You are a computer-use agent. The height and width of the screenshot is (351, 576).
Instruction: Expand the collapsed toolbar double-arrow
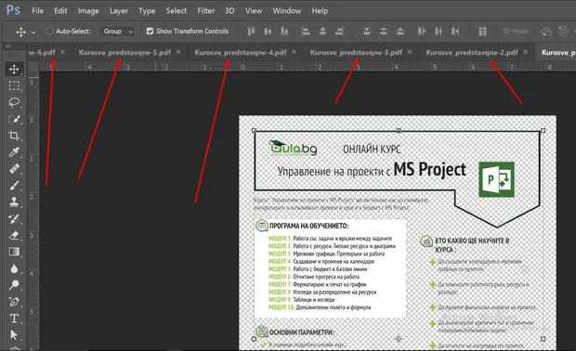(8, 46)
